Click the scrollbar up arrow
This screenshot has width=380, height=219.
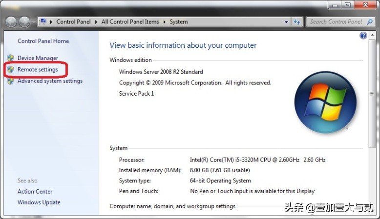[372, 35]
